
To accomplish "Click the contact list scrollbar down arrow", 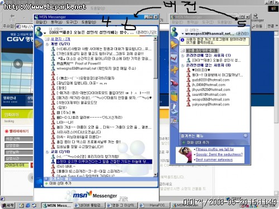I will [156, 174].
